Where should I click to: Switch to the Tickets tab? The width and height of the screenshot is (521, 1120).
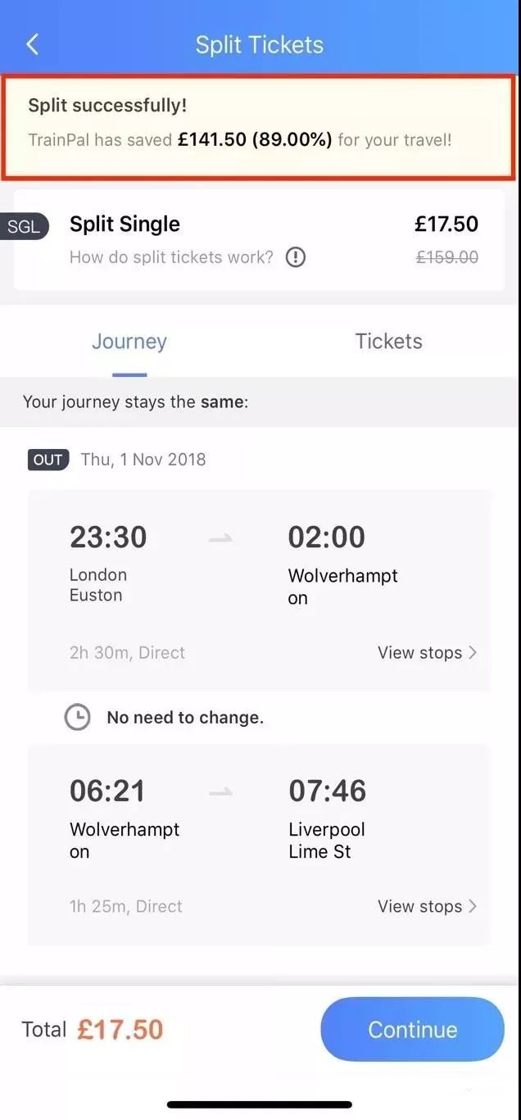(x=389, y=342)
